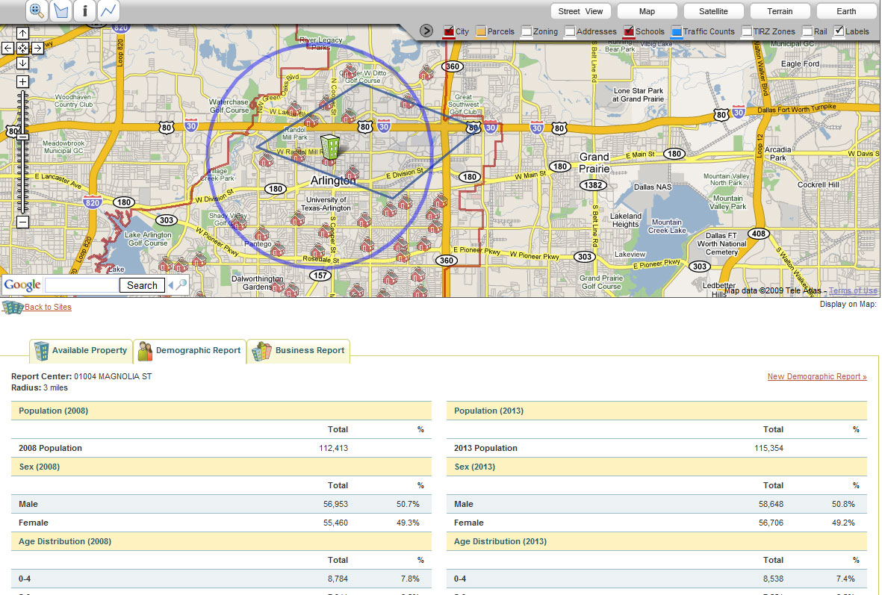Pan the map up
Viewport: 882px width, 595px height.
coord(22,33)
